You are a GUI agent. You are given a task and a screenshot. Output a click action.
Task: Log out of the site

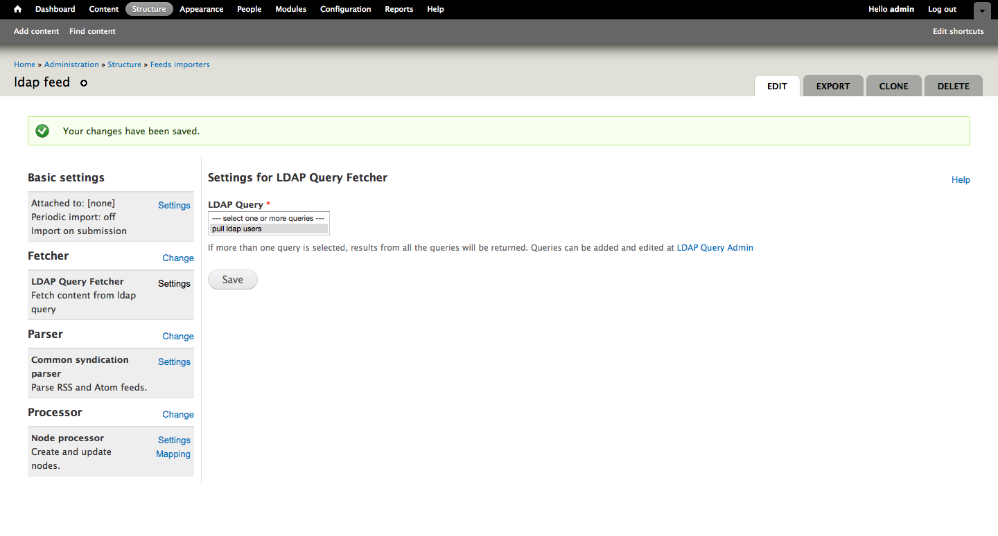tap(943, 9)
